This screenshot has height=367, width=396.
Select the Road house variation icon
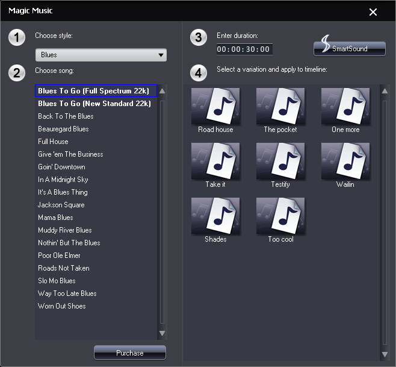tap(215, 106)
